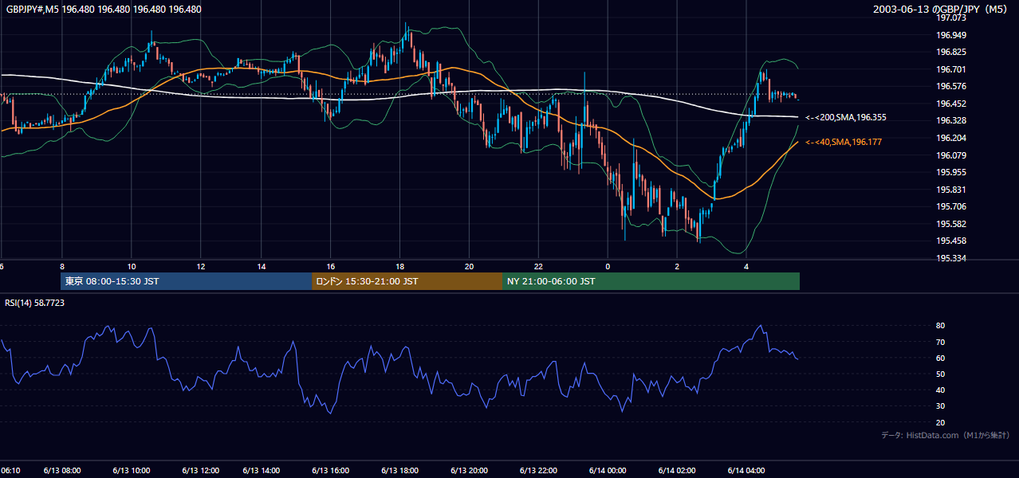Click price axis value 196.949

[953, 35]
